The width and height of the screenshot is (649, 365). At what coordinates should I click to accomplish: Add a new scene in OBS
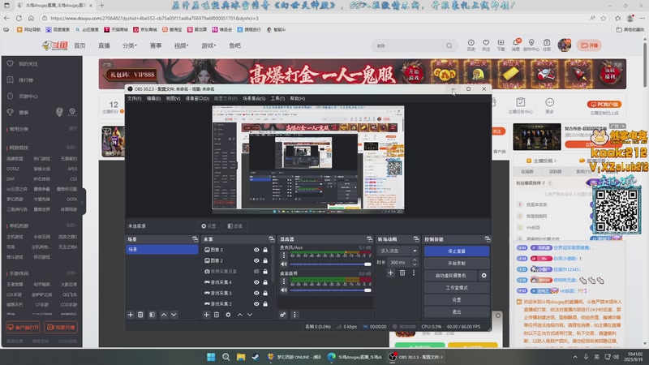coord(131,315)
